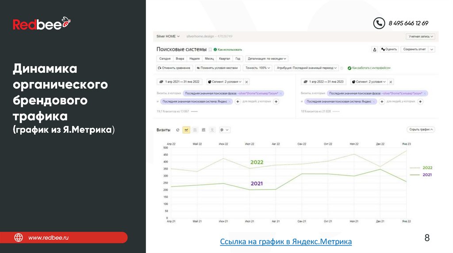Switch chart to area view icon
The height and width of the screenshot is (253, 453).
tap(195, 130)
